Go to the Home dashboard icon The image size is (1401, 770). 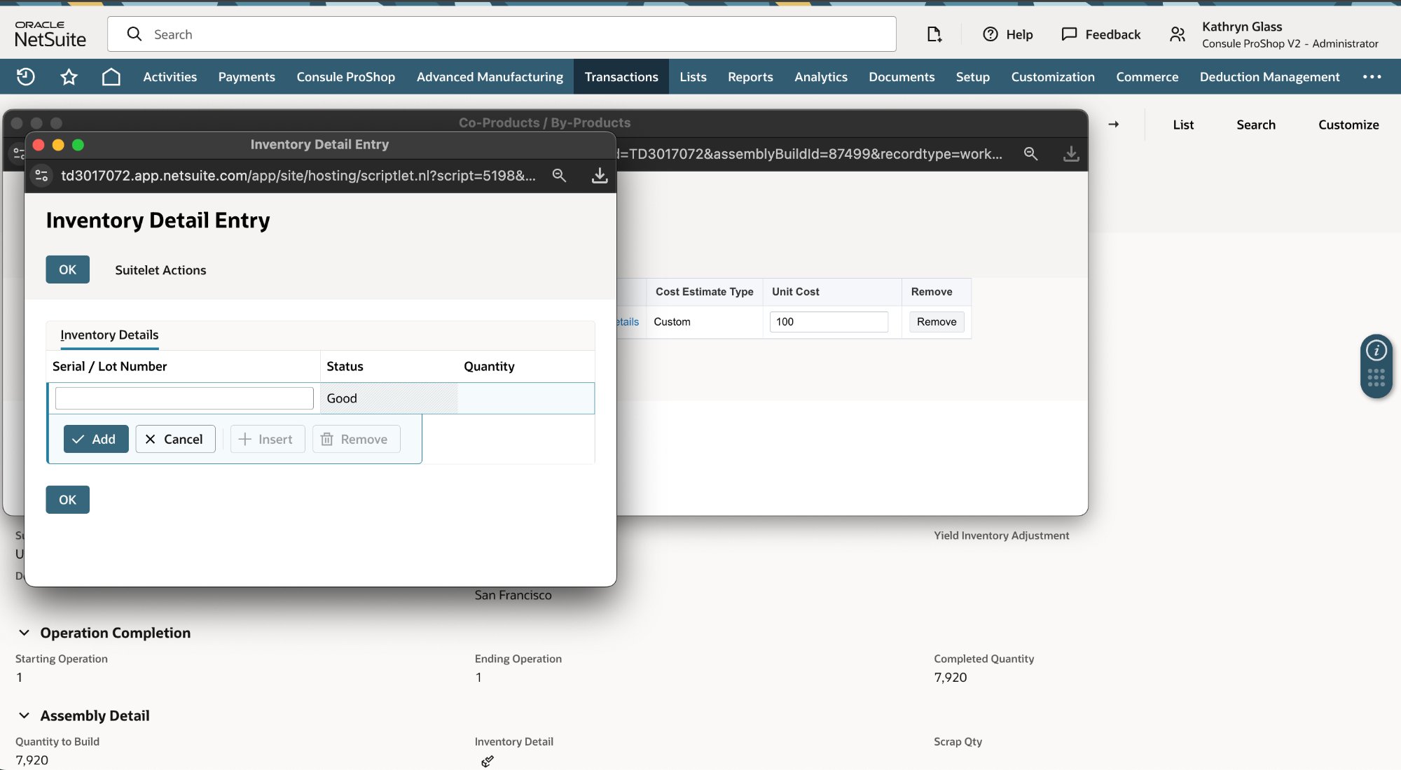[x=111, y=76]
